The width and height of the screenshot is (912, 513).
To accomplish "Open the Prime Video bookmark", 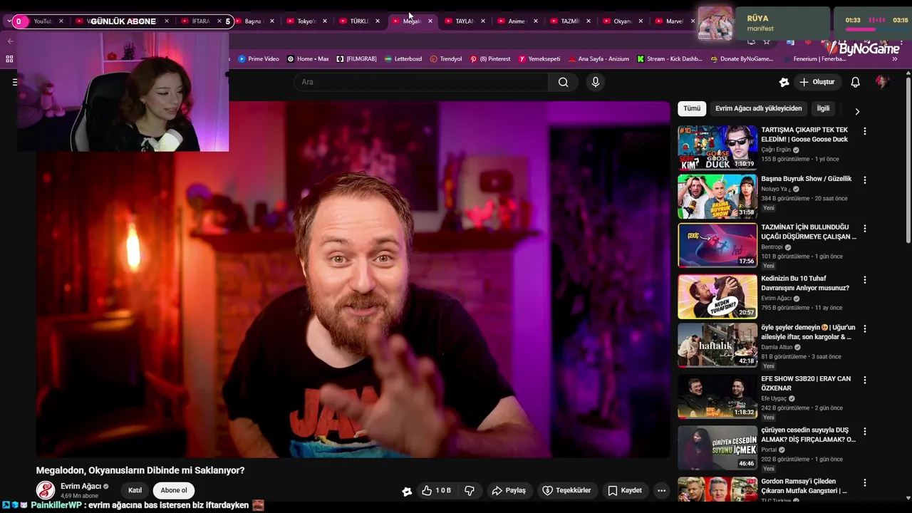I will tap(259, 59).
